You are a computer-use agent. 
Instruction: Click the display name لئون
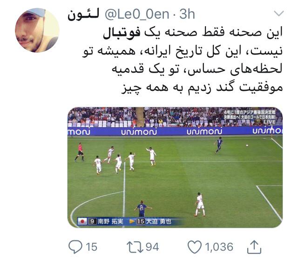pos(83,15)
